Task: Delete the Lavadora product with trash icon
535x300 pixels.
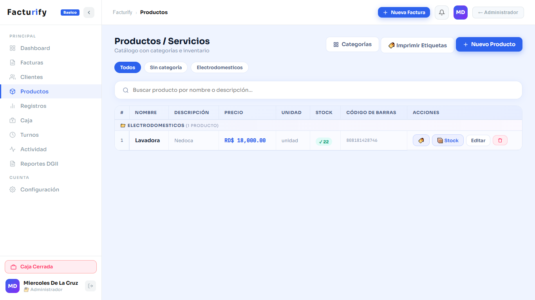Action: pyautogui.click(x=500, y=140)
